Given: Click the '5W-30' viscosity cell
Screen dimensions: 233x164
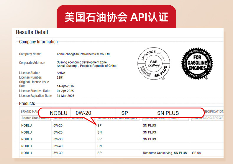Looking at the screenshot, I should click(x=58, y=153).
